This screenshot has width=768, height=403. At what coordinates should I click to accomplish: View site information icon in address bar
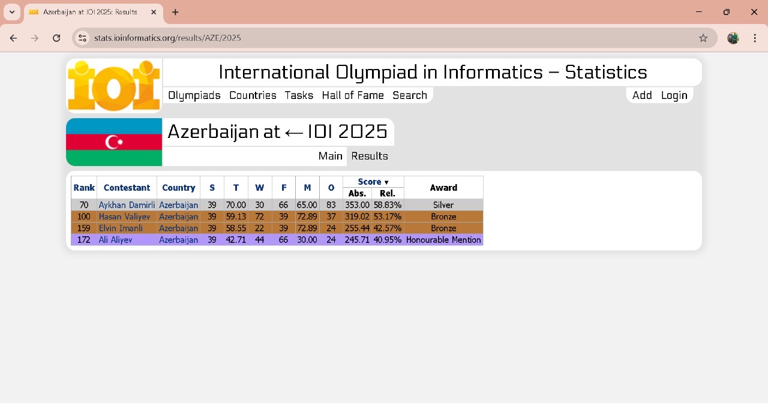point(83,38)
